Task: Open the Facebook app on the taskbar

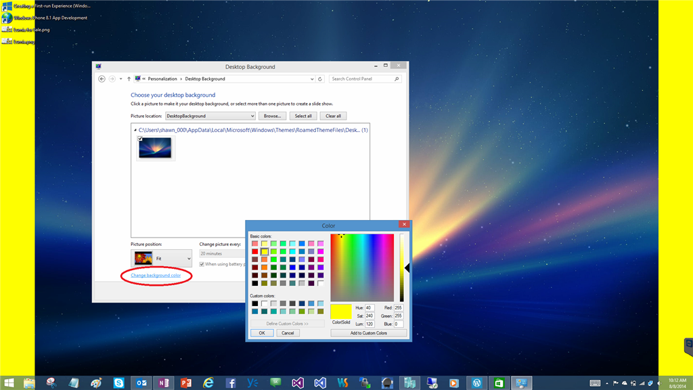Action: pos(231,383)
